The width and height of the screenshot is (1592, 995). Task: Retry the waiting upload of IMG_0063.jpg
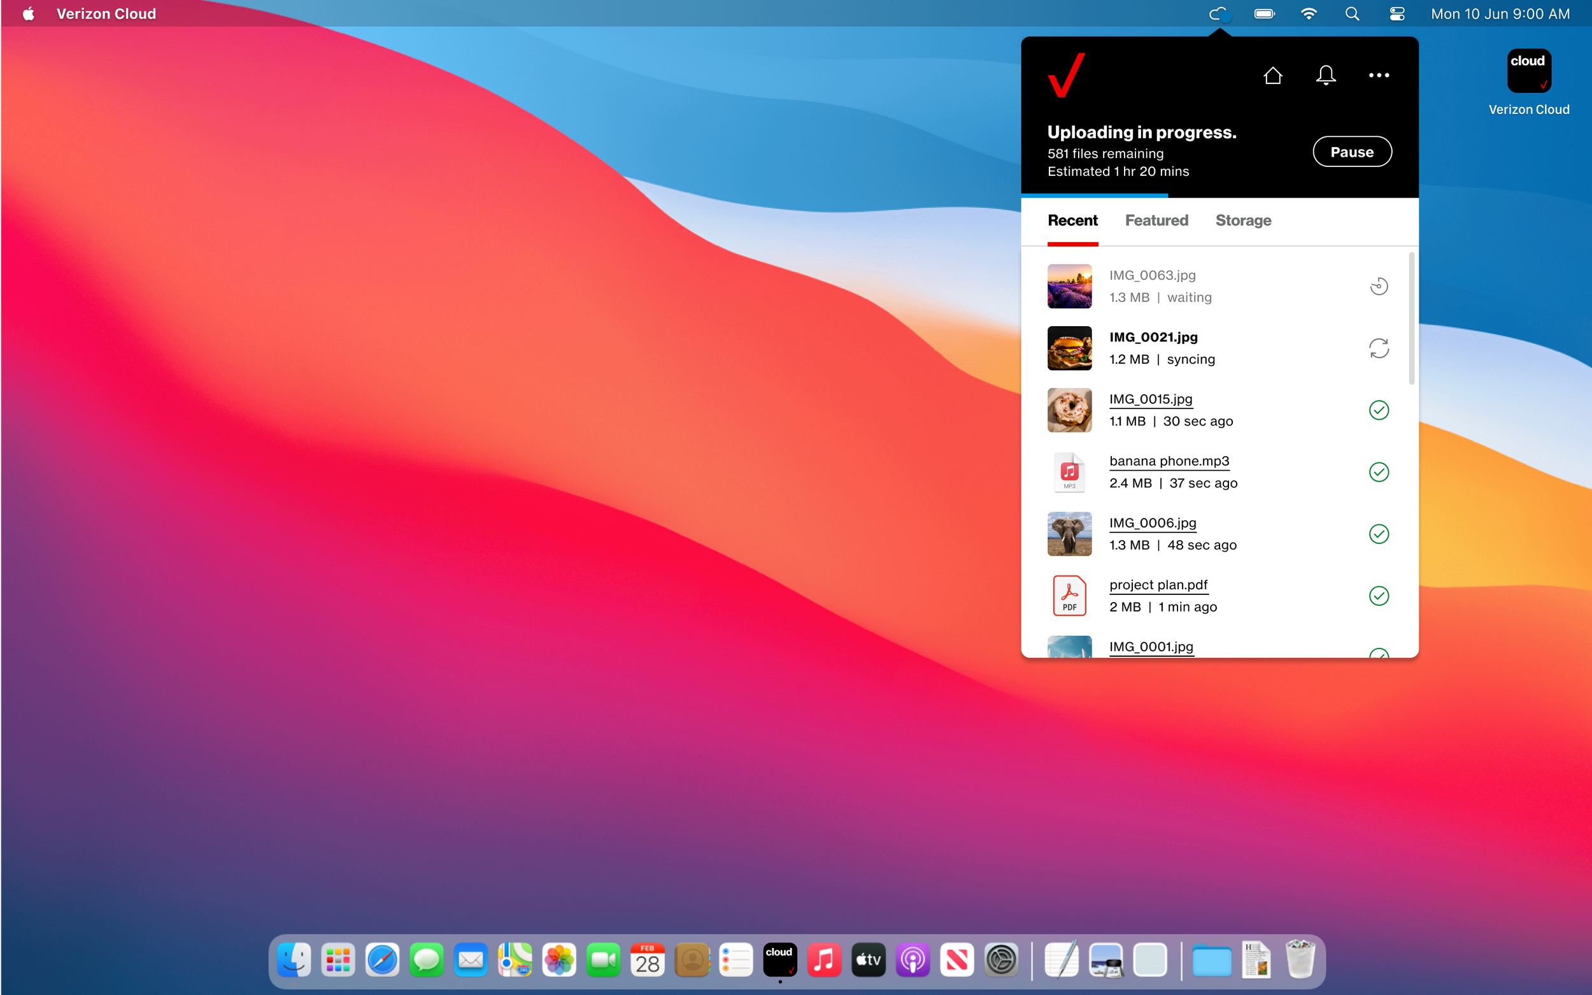point(1379,285)
